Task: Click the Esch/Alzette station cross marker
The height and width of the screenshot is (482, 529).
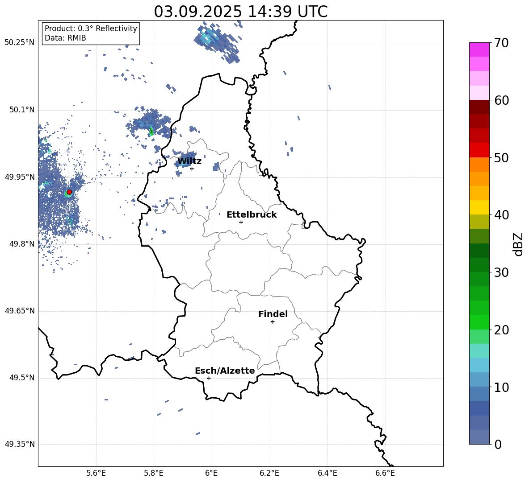Action: point(209,378)
